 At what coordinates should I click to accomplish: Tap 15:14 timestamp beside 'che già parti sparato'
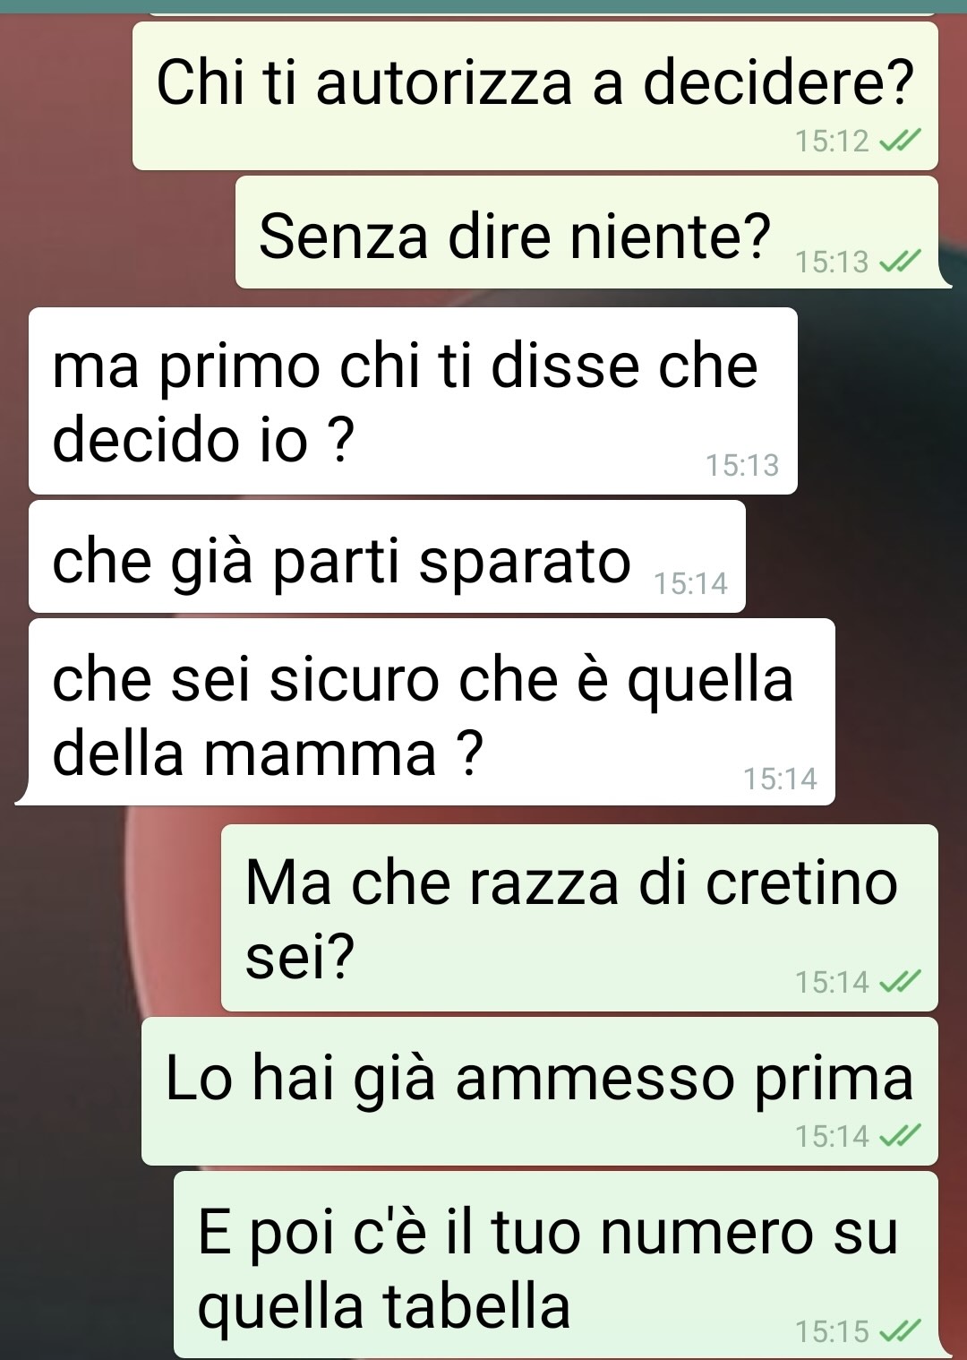pos(690,583)
